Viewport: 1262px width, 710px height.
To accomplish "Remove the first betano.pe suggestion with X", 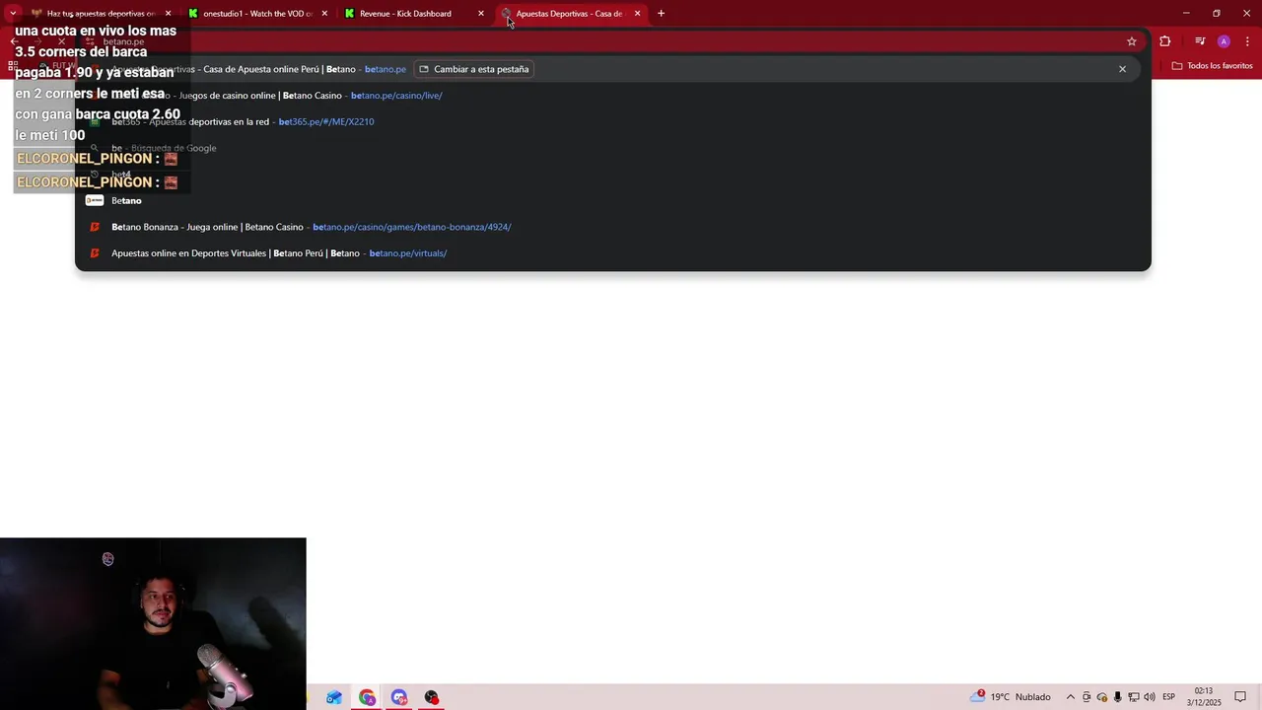I will [x=1122, y=69].
